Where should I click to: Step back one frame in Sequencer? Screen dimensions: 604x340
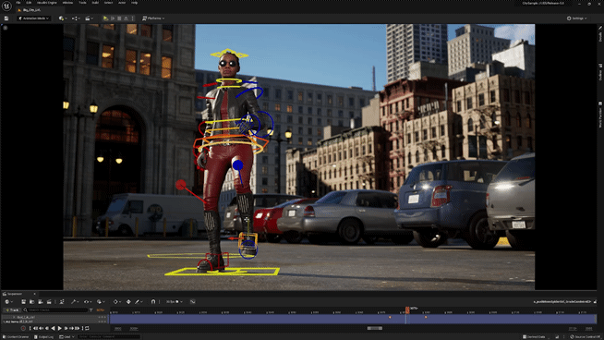pos(47,328)
